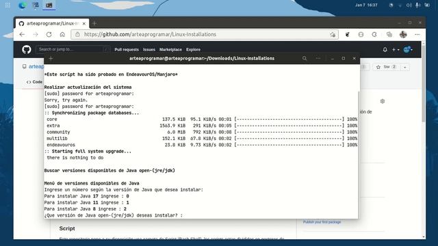Click the terminal window scrollbar
The height and width of the screenshot is (246, 438).
pyautogui.click(x=359, y=155)
